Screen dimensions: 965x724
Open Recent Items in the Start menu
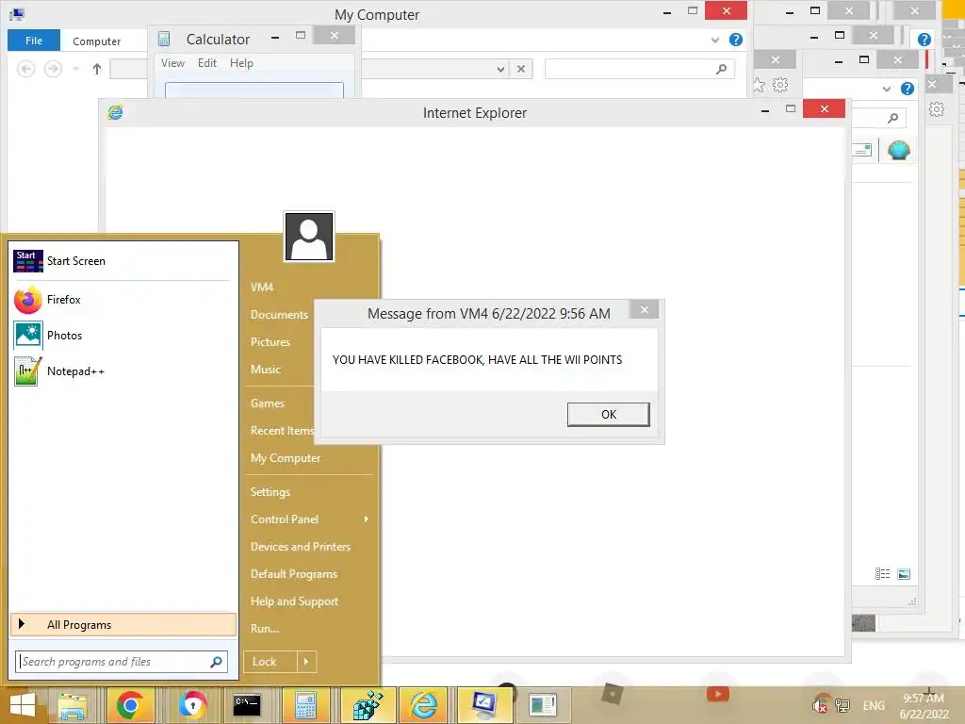pyautogui.click(x=282, y=430)
